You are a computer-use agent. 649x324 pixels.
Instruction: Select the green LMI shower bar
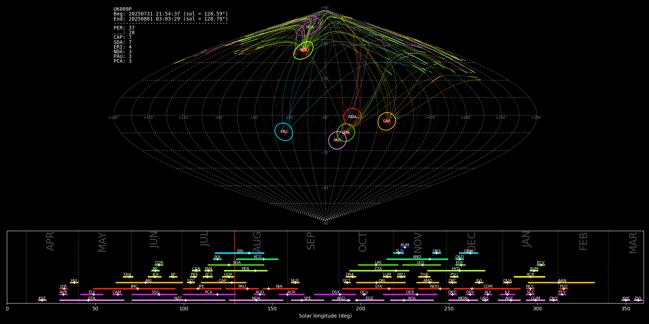(x=378, y=265)
